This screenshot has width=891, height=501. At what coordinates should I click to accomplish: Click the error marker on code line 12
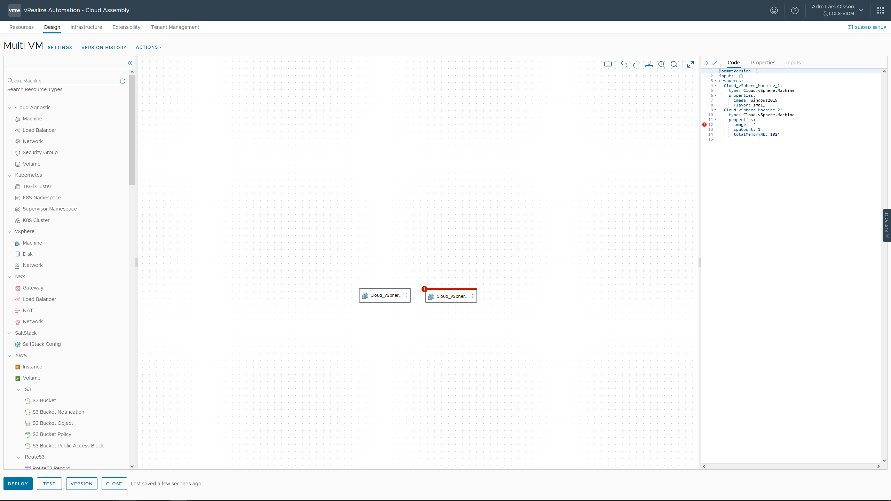click(x=704, y=125)
